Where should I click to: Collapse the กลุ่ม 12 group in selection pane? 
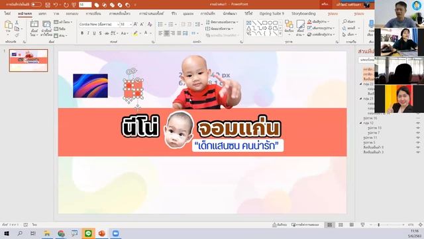(360, 123)
